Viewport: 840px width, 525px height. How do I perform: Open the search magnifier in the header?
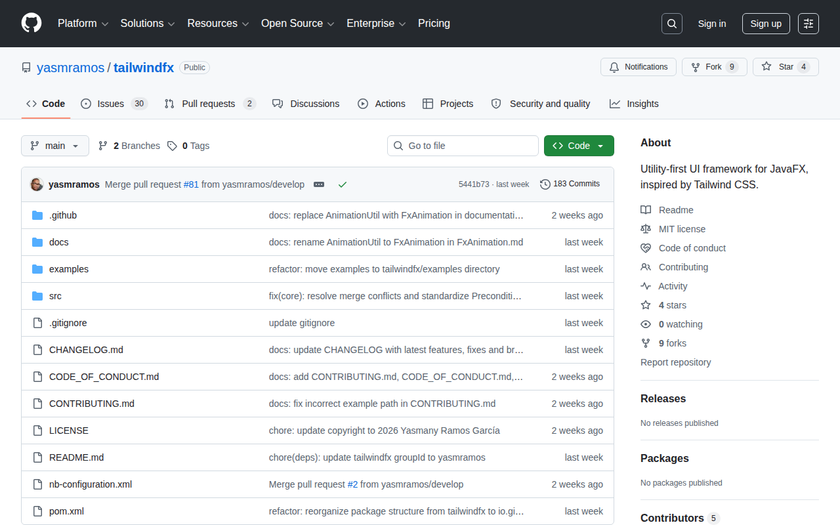tap(672, 24)
